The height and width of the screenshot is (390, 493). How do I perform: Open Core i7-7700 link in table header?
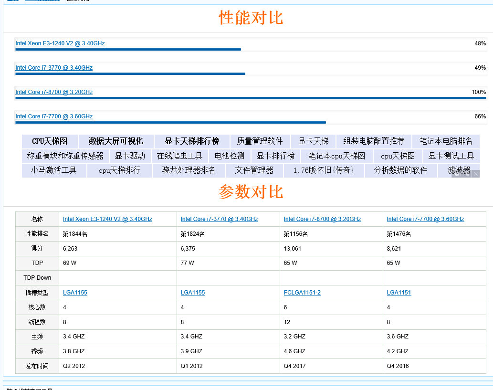click(x=425, y=219)
